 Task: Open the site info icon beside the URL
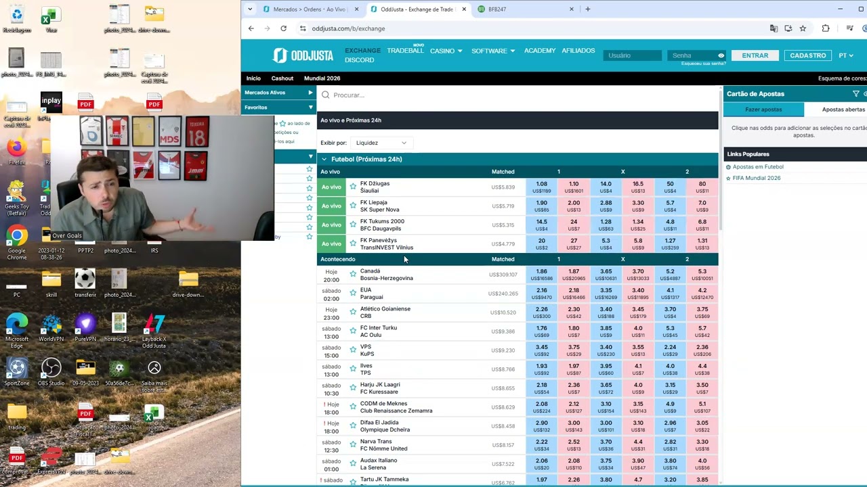[303, 28]
